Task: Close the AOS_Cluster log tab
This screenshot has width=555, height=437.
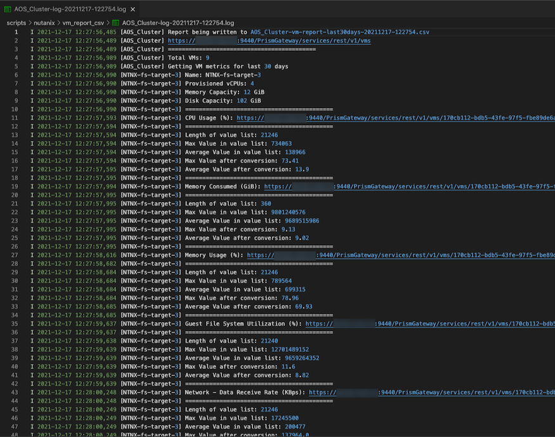Action: [133, 10]
